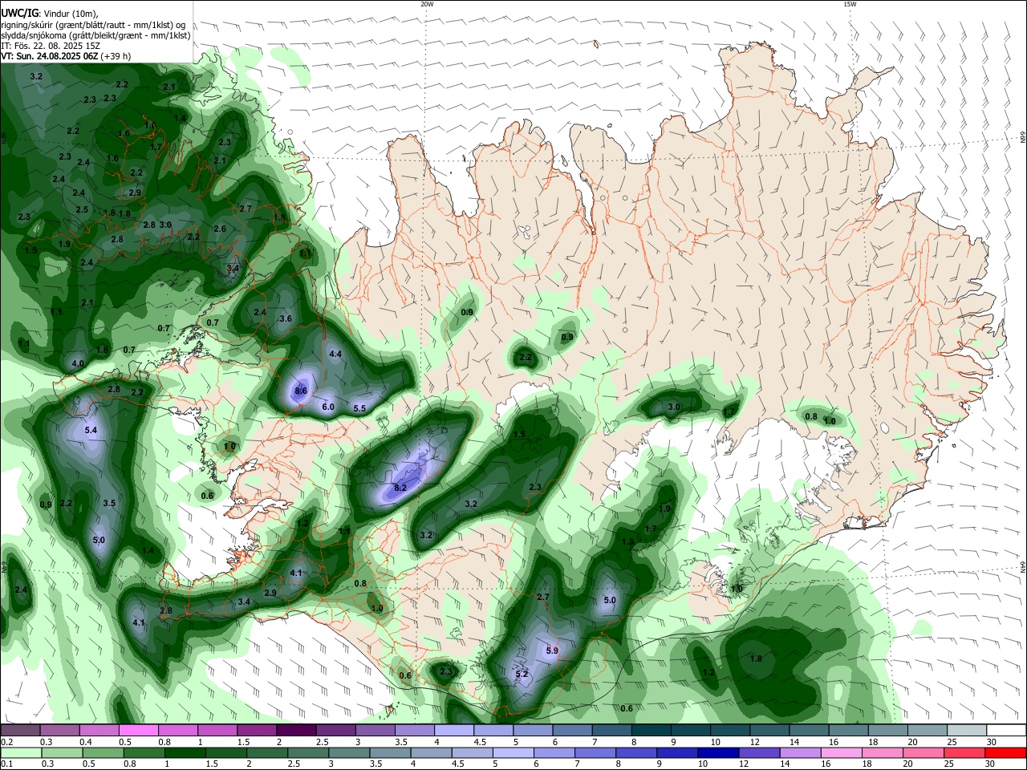Select the lavender rain swatch between 14 and 16
This screenshot has height=770, width=1027.
[799, 753]
